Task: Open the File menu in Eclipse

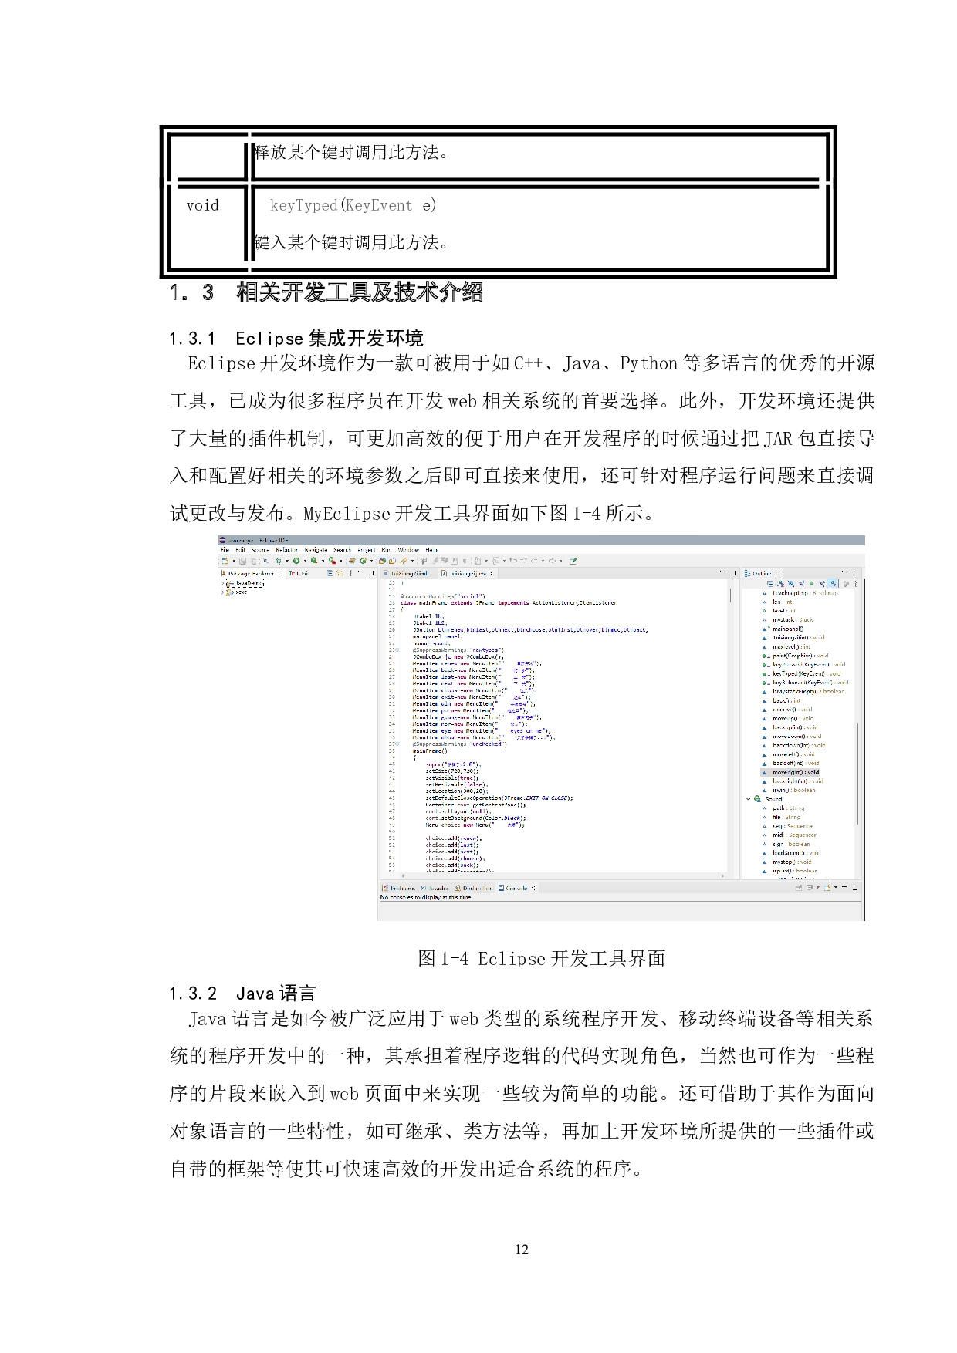Action: 225,550
